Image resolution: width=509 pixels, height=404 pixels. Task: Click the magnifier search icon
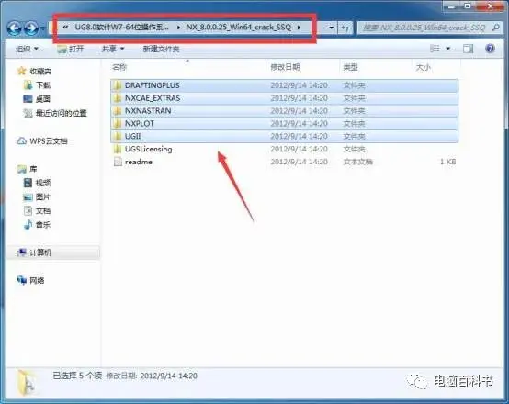496,28
